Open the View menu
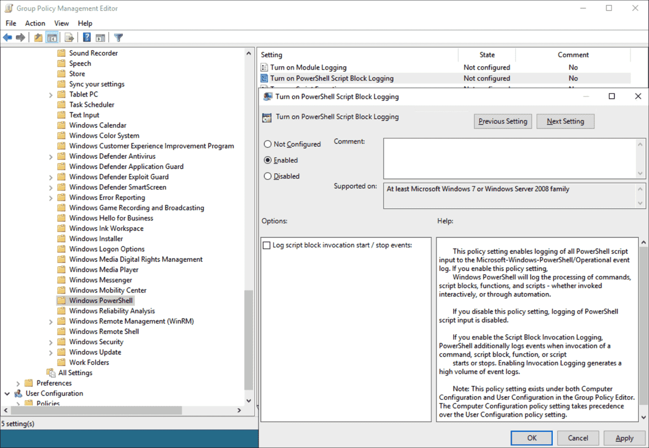 point(62,23)
